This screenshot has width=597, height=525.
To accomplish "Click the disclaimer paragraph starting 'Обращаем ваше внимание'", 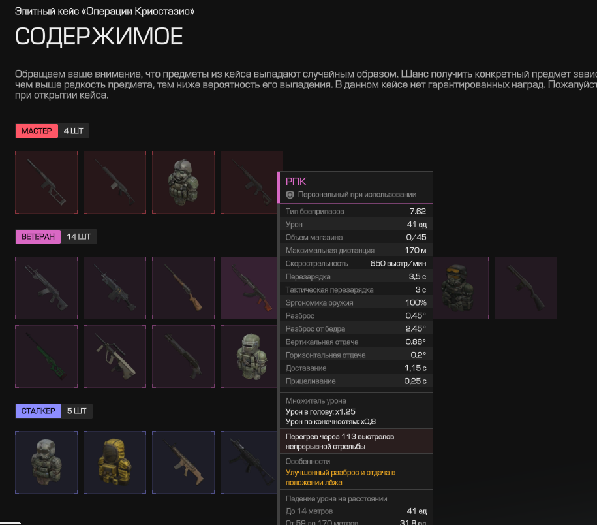I will point(306,84).
